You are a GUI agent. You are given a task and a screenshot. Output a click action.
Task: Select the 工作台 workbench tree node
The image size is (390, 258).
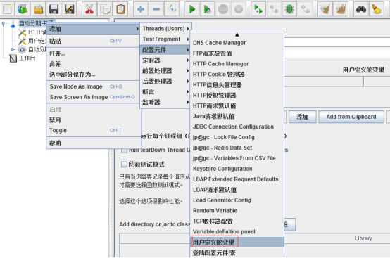[x=27, y=58]
